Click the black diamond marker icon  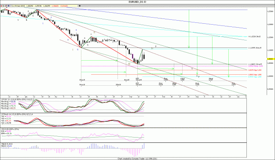coord(80,6)
